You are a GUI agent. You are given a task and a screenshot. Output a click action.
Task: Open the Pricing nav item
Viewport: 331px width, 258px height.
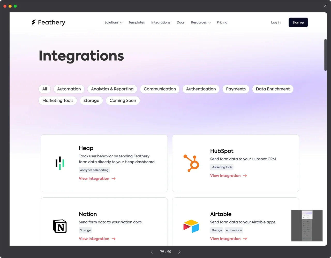tap(222, 22)
